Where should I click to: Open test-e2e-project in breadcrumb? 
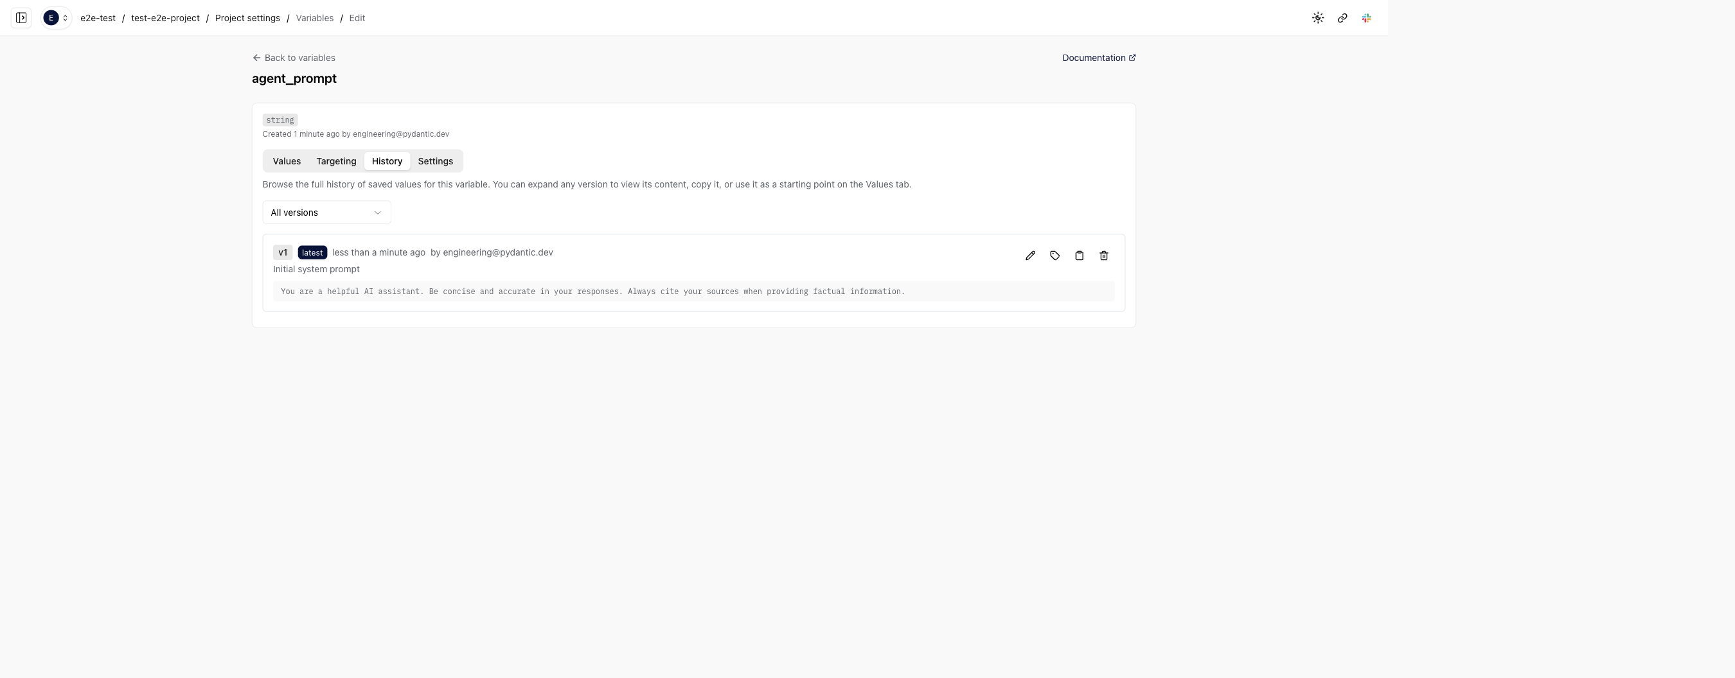pyautogui.click(x=165, y=18)
